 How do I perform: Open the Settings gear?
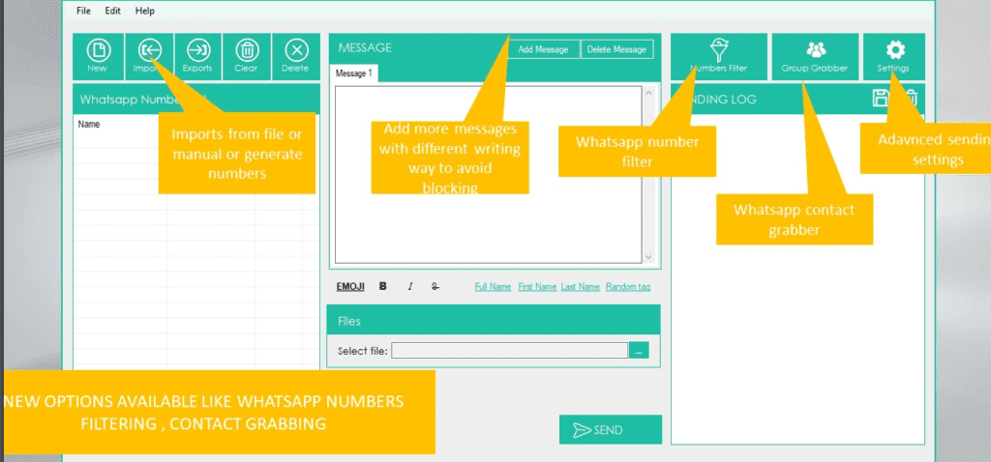894,55
